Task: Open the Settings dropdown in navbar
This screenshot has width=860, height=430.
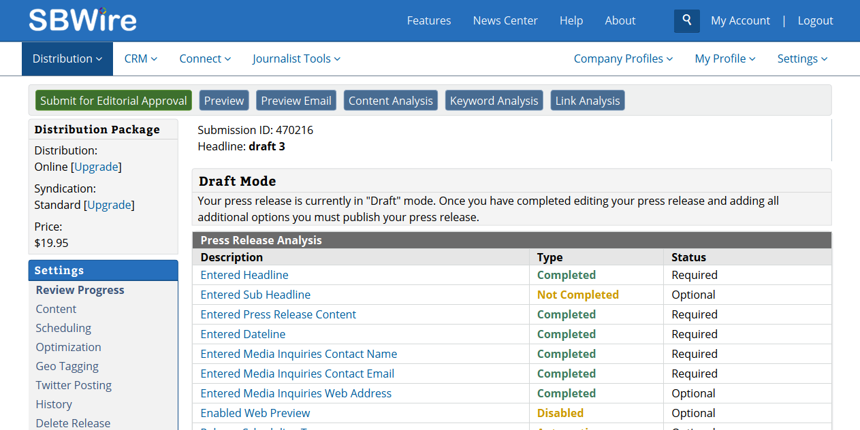Action: [803, 59]
